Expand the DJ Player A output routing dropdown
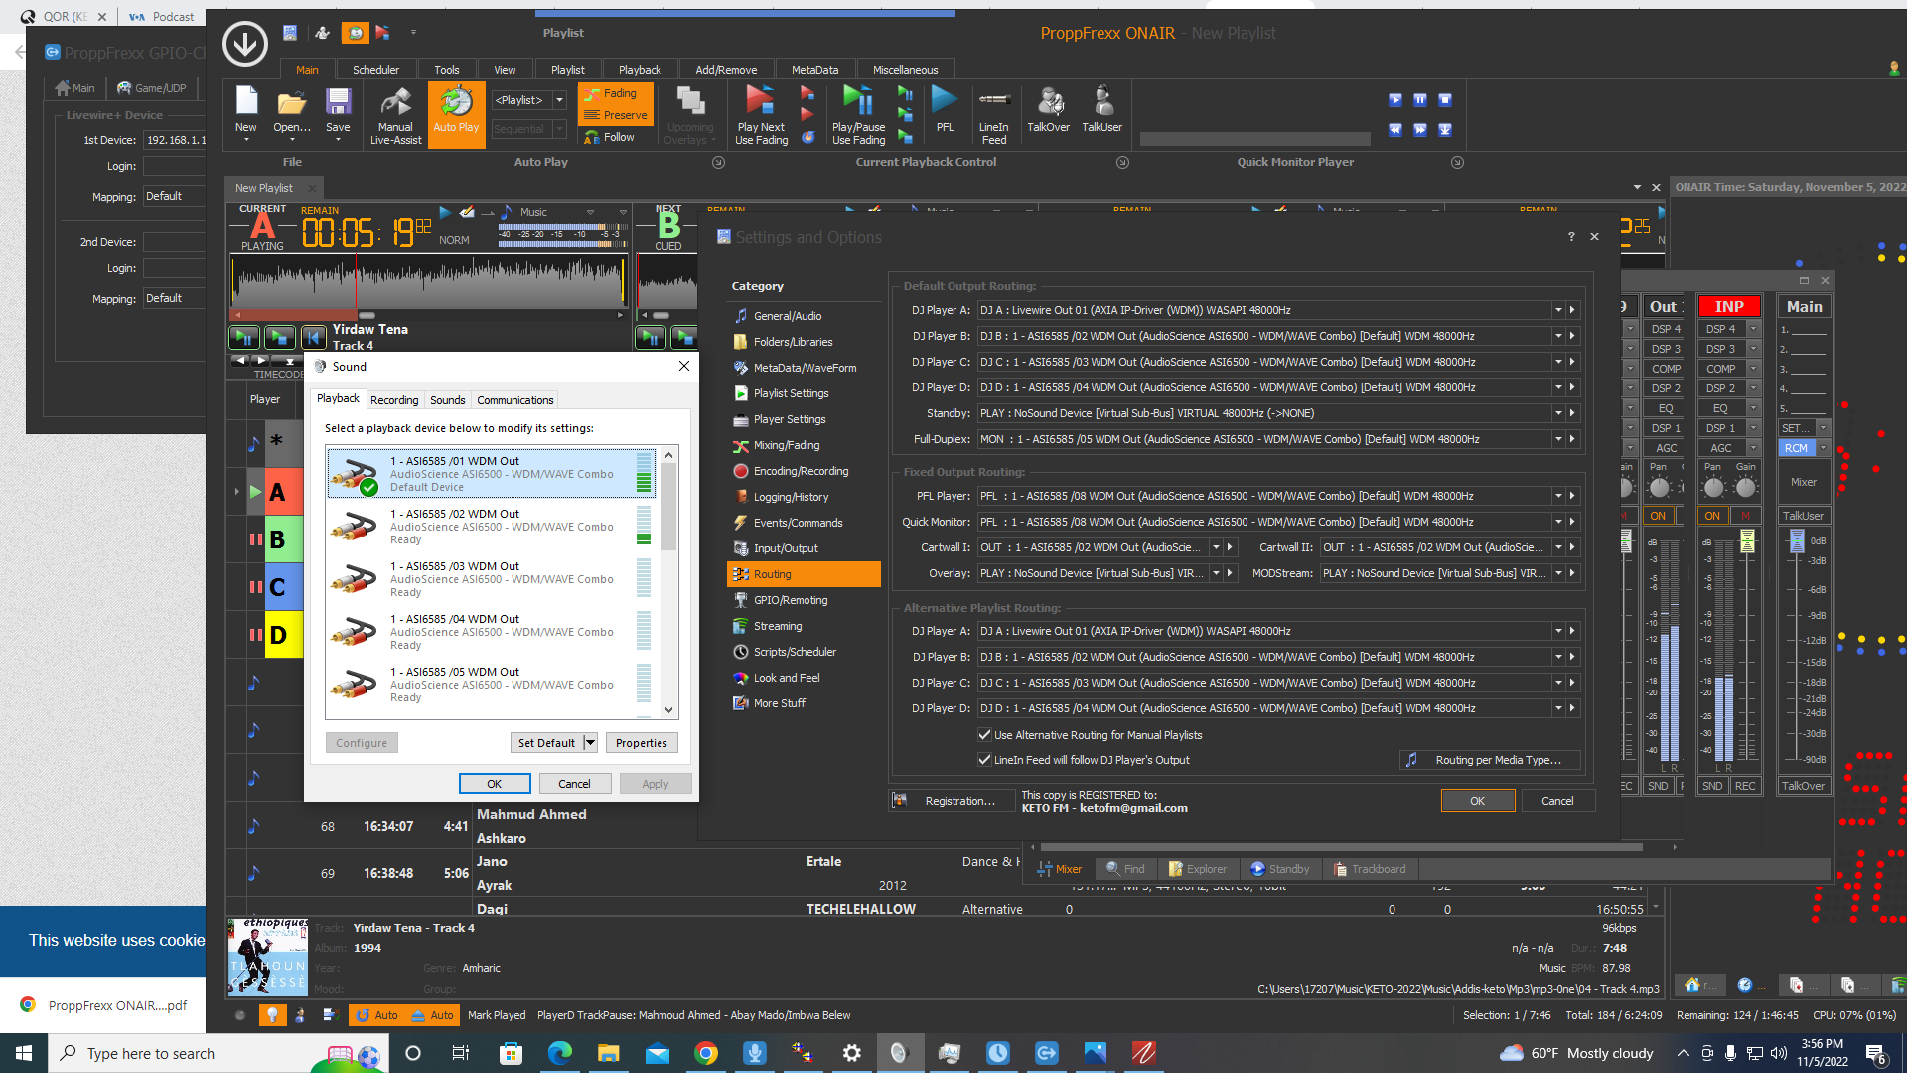The width and height of the screenshot is (1907, 1073). tap(1558, 310)
